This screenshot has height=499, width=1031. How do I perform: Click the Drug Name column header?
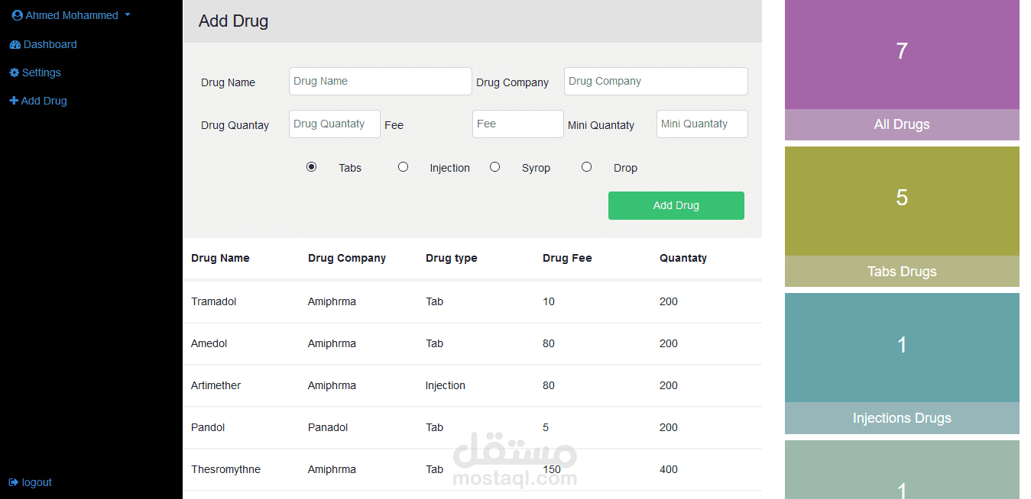pyautogui.click(x=220, y=258)
